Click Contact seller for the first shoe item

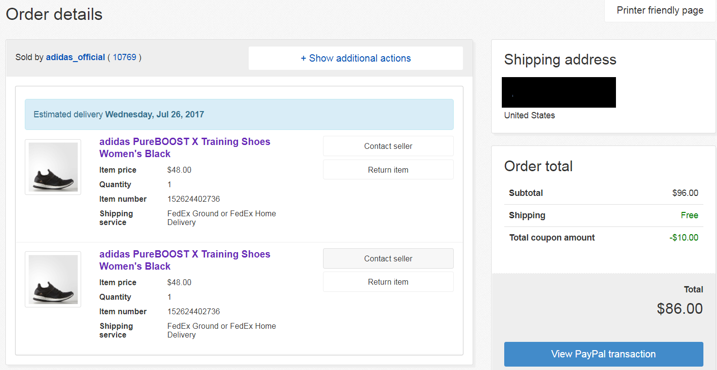388,146
